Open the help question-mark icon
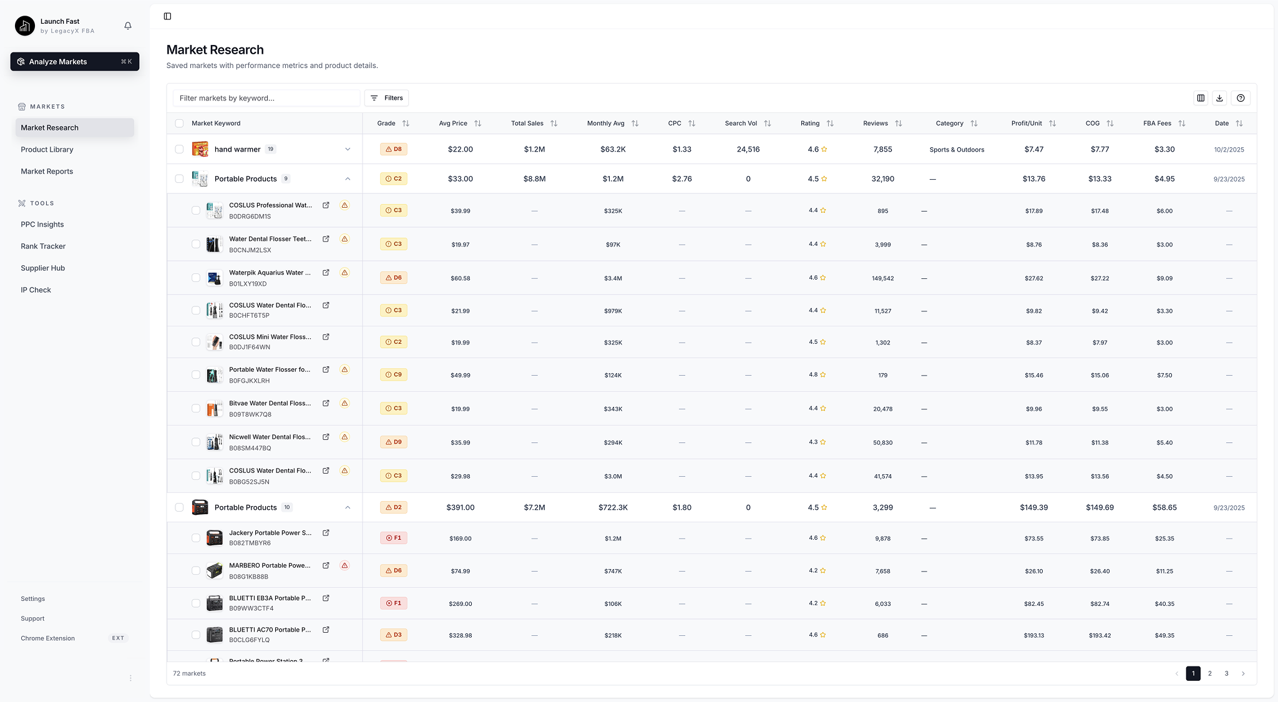Viewport: 1278px width, 702px height. click(x=1241, y=98)
